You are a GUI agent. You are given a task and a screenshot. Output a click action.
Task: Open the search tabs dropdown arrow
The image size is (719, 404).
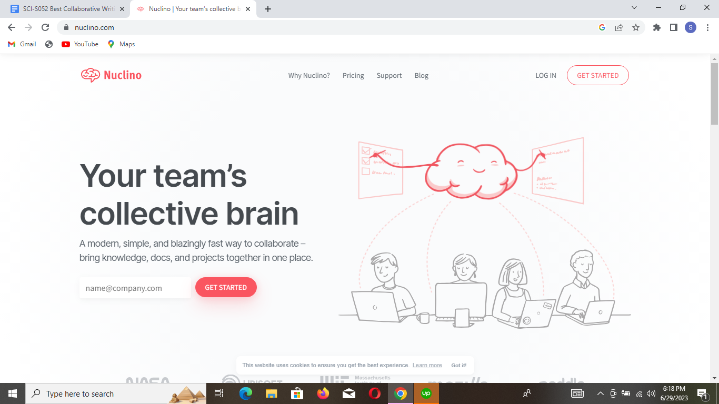tap(634, 8)
